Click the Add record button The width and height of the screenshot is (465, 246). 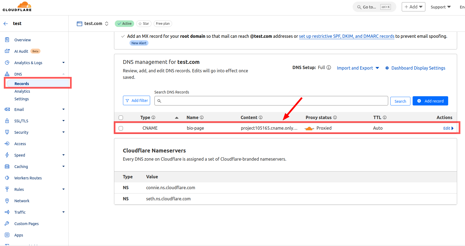click(430, 101)
